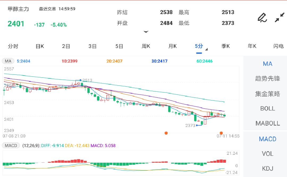The image size is (287, 177).
Task: Click the 07-08 21:00 start time label
Action: (x=14, y=136)
